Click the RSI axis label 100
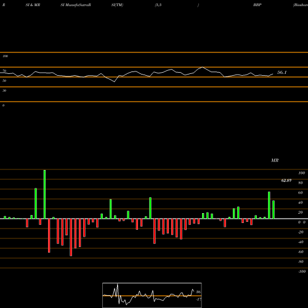The width and height of the screenshot is (308, 308). coord(5,56)
